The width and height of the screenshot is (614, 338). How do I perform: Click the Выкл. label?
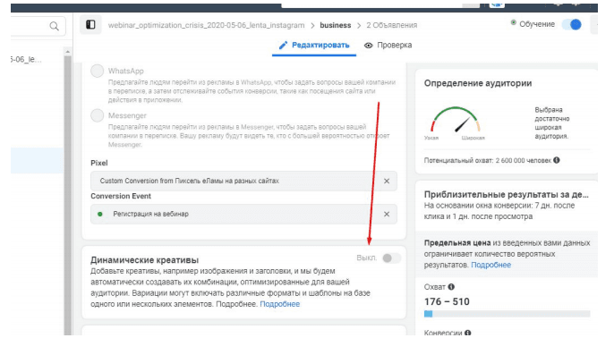(367, 258)
